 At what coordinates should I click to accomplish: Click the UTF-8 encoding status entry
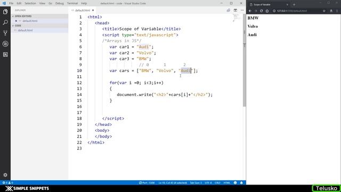(x=208, y=182)
